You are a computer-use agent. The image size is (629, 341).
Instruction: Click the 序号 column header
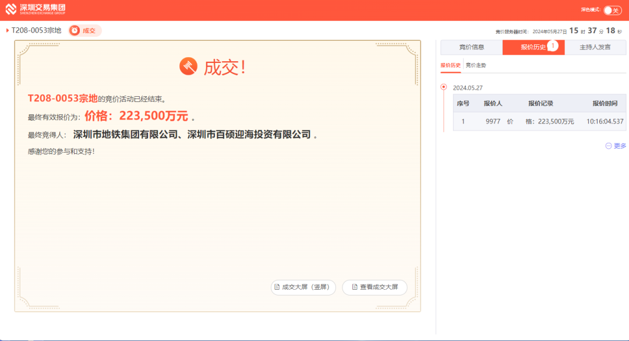[x=463, y=103]
